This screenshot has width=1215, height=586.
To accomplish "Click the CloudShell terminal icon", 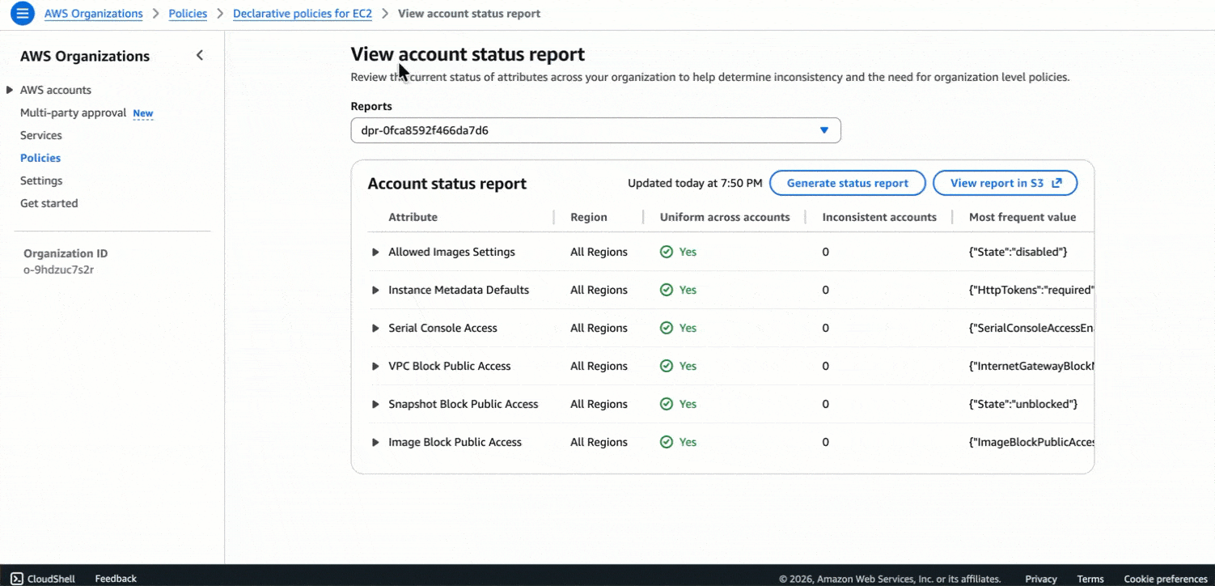I will tap(17, 579).
